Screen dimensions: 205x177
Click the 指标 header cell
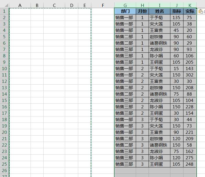tap(177, 11)
